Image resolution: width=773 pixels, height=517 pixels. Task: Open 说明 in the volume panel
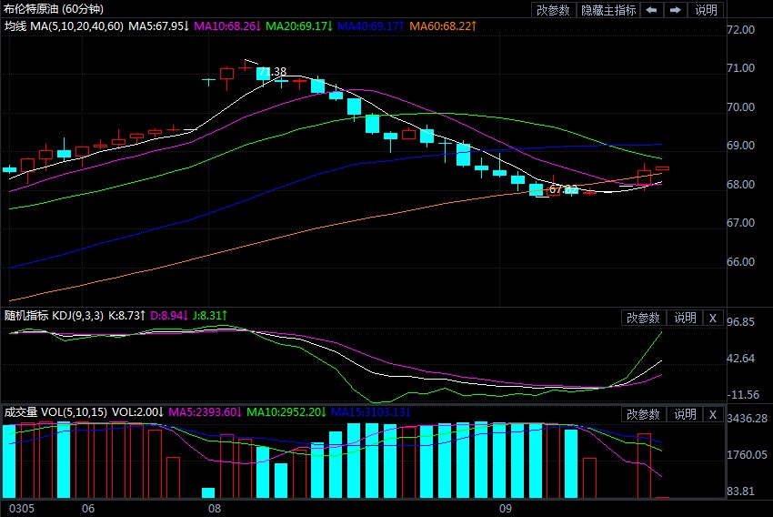tap(685, 414)
